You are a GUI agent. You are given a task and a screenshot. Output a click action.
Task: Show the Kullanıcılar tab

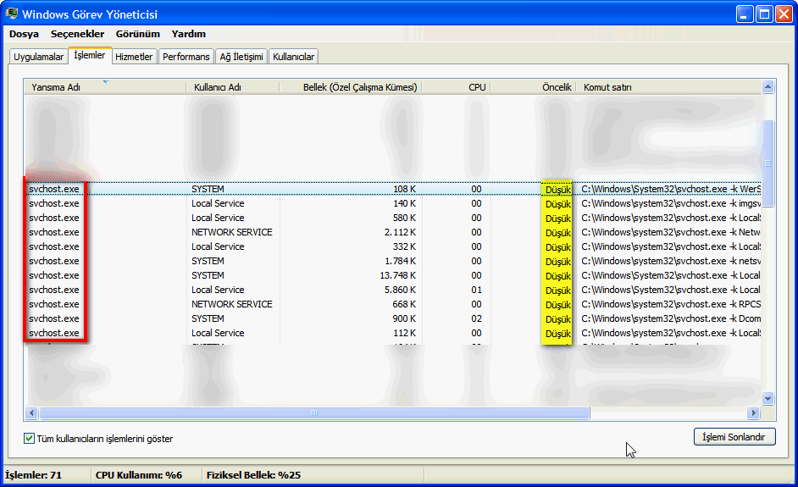294,57
